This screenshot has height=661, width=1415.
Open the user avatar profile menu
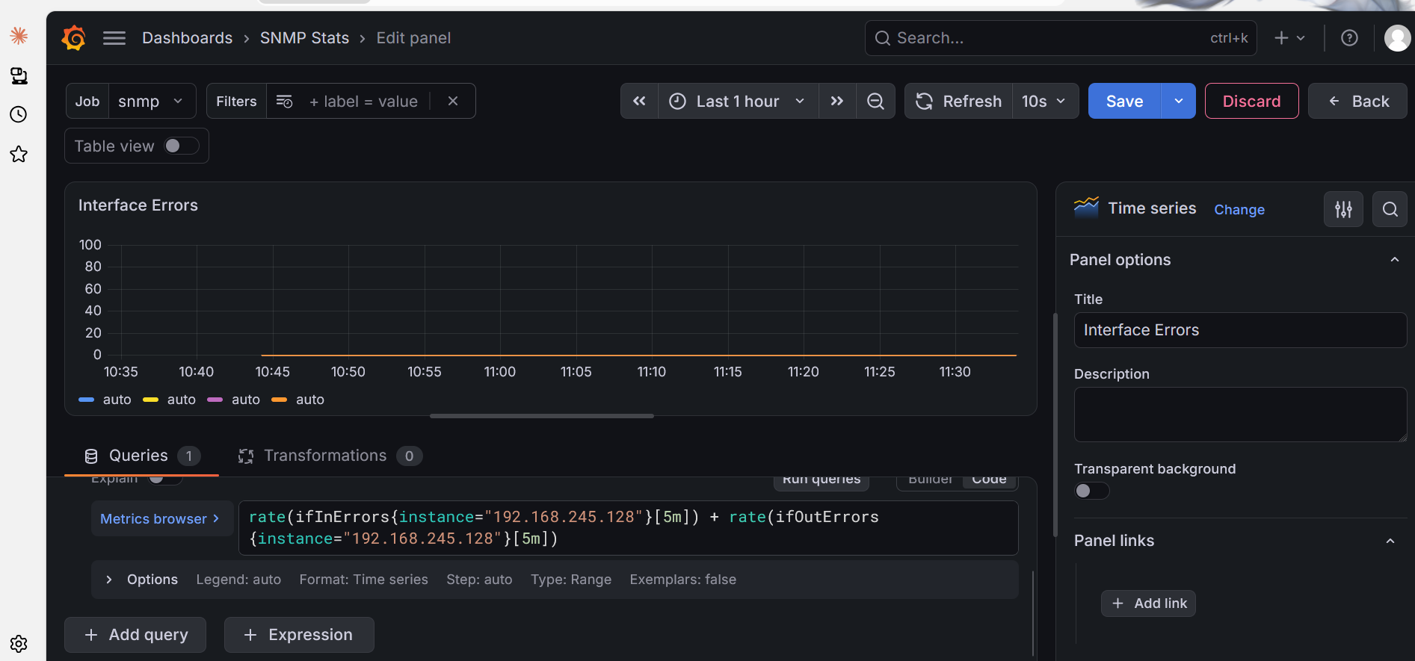1397,38
